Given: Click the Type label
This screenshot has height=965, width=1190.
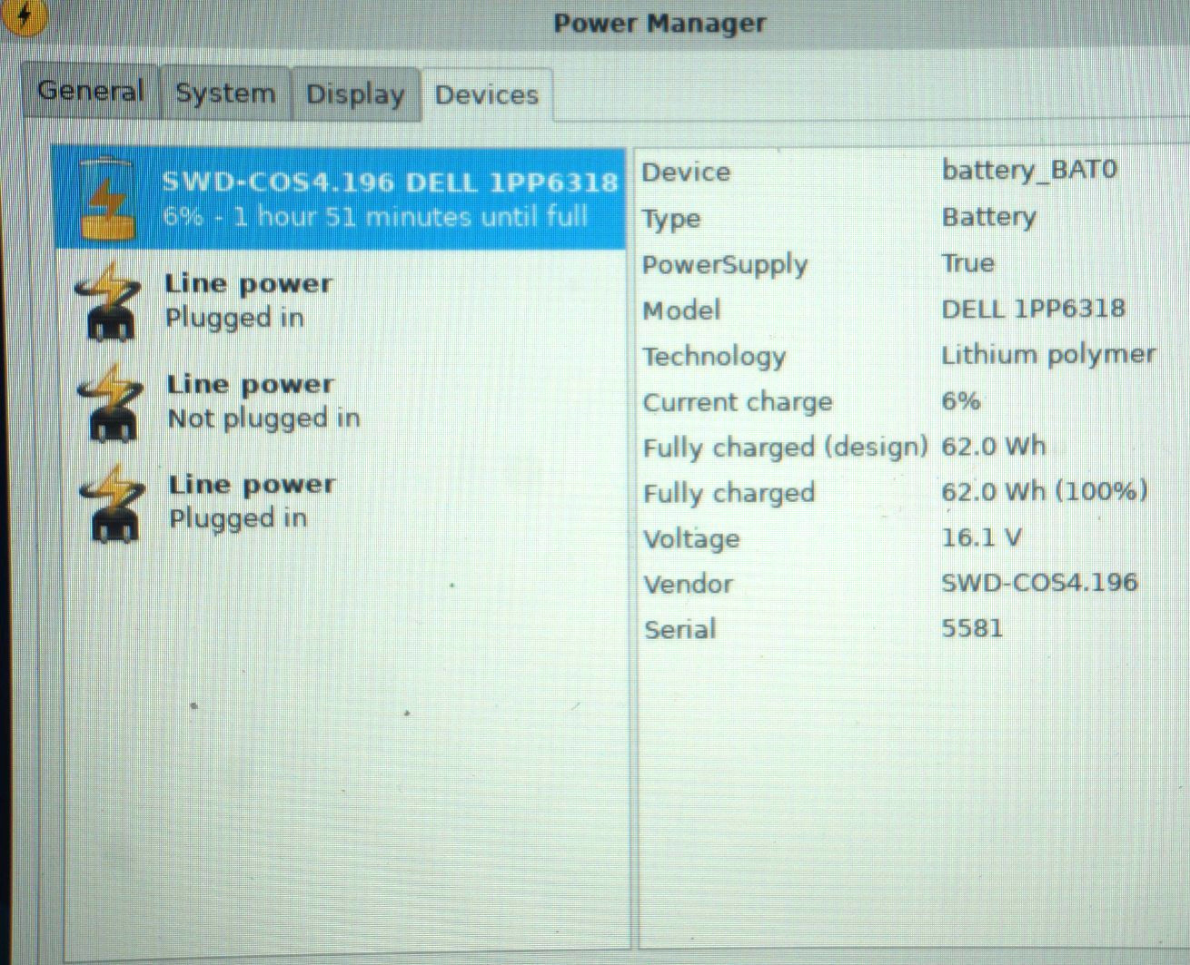Looking at the screenshot, I should click(x=671, y=219).
